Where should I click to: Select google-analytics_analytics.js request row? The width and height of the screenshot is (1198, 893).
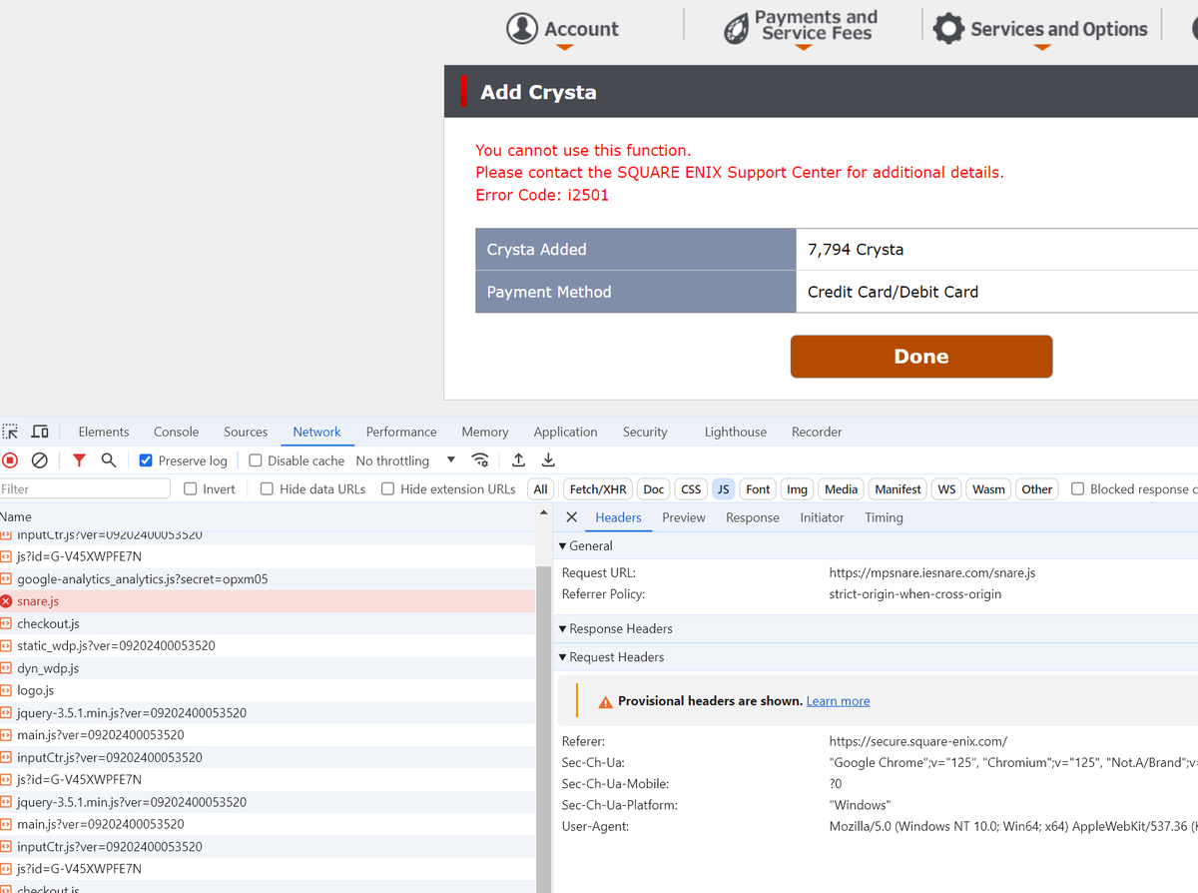tap(268, 579)
